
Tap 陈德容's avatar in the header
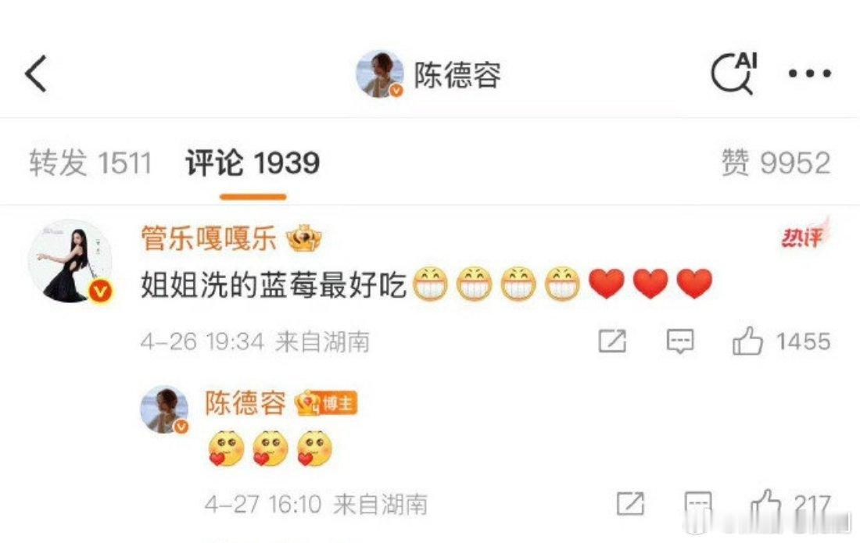coord(379,74)
